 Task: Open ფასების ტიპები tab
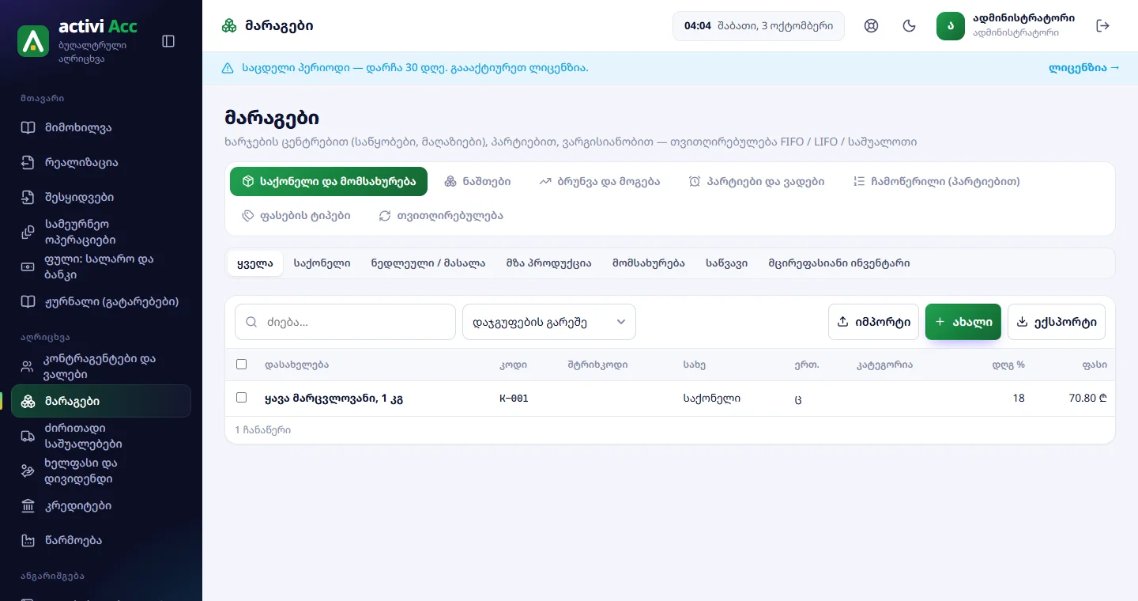[x=296, y=216]
